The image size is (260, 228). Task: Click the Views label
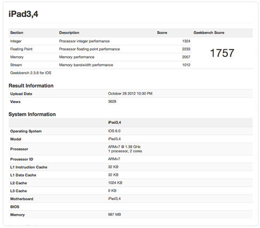coord(15,102)
